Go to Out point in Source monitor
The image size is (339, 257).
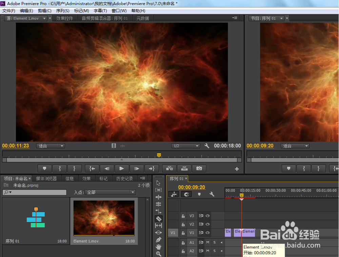tap(152, 168)
